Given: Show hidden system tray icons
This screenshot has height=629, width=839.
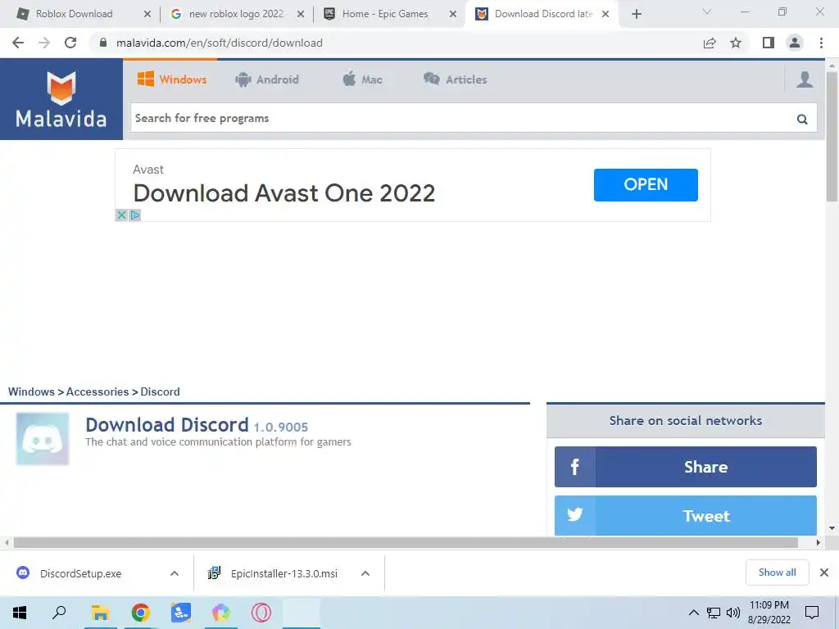Looking at the screenshot, I should click(x=693, y=613).
